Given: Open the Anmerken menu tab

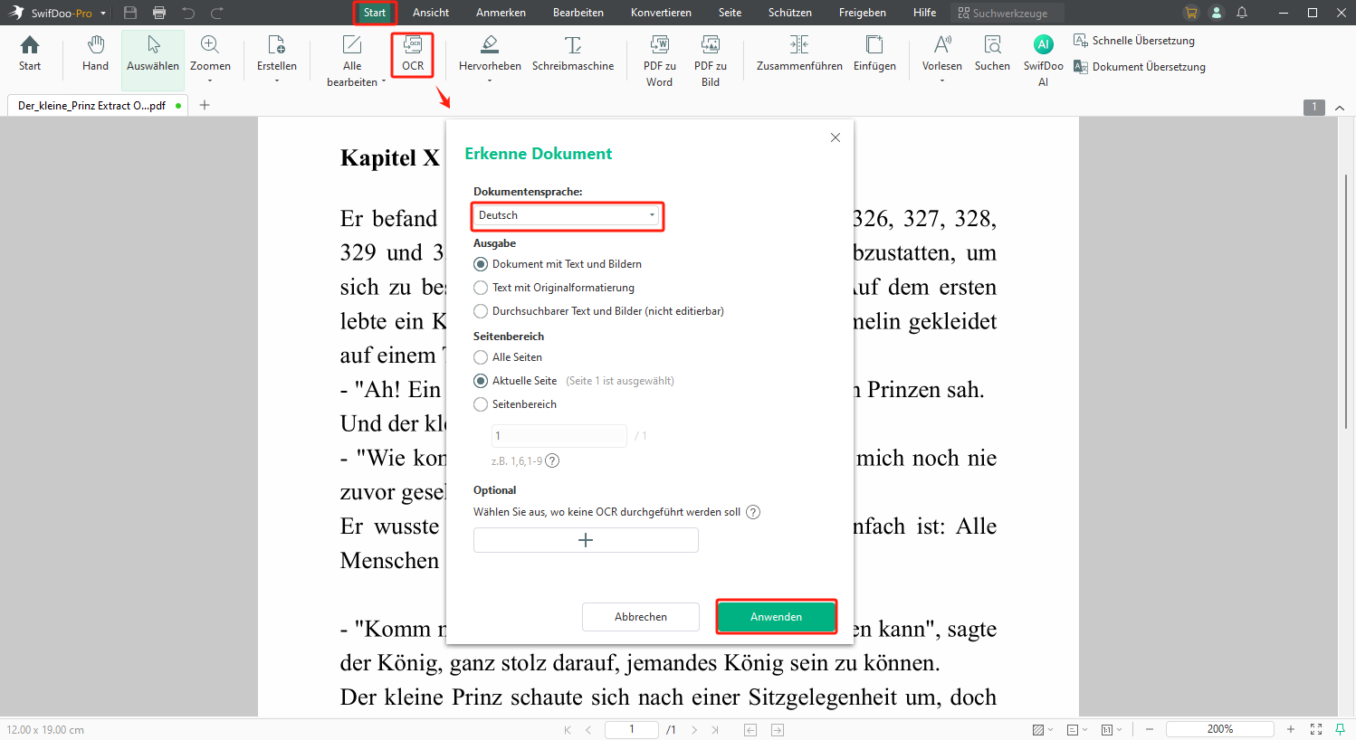Looking at the screenshot, I should pyautogui.click(x=501, y=13).
